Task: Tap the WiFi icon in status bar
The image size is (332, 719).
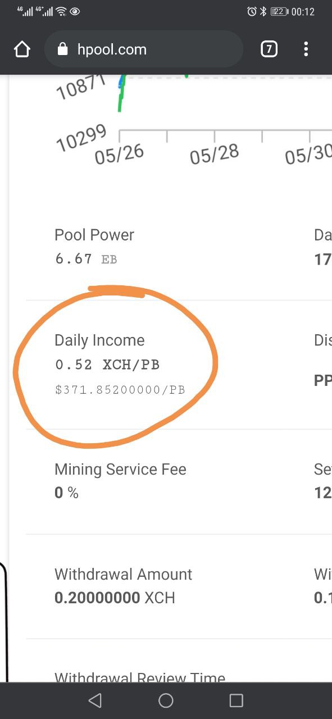Action: click(x=62, y=11)
